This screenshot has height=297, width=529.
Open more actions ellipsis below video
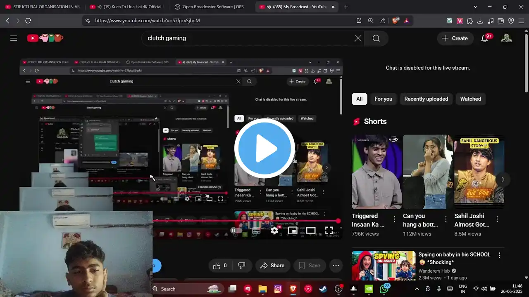click(336, 266)
